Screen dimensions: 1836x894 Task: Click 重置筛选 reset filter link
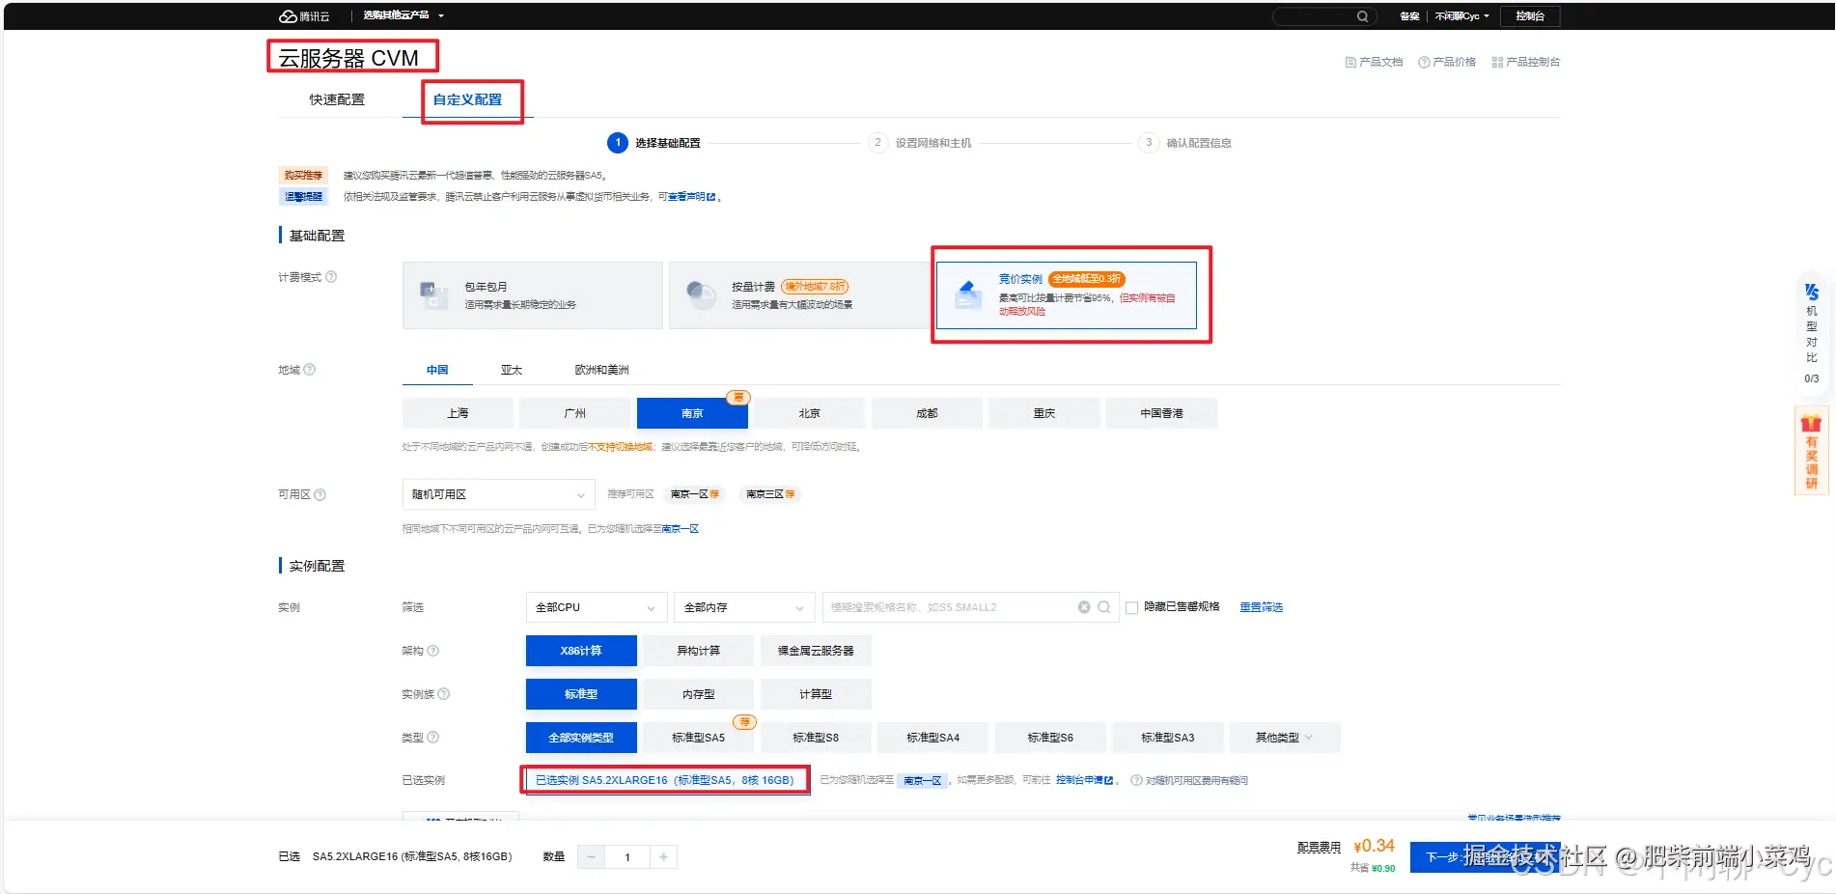(1262, 607)
